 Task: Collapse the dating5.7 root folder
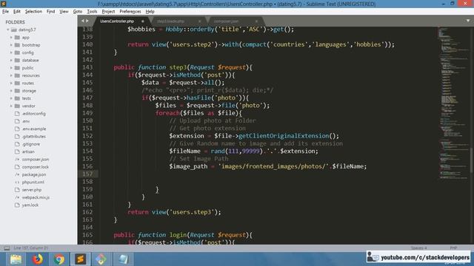coord(8,30)
